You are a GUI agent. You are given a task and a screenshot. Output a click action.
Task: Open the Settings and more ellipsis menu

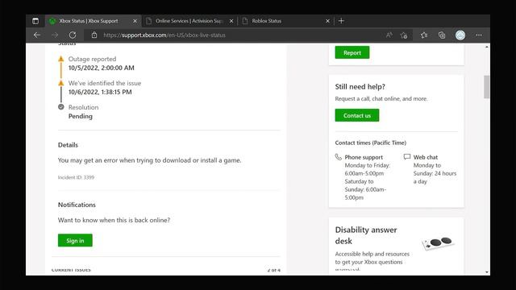(x=478, y=35)
